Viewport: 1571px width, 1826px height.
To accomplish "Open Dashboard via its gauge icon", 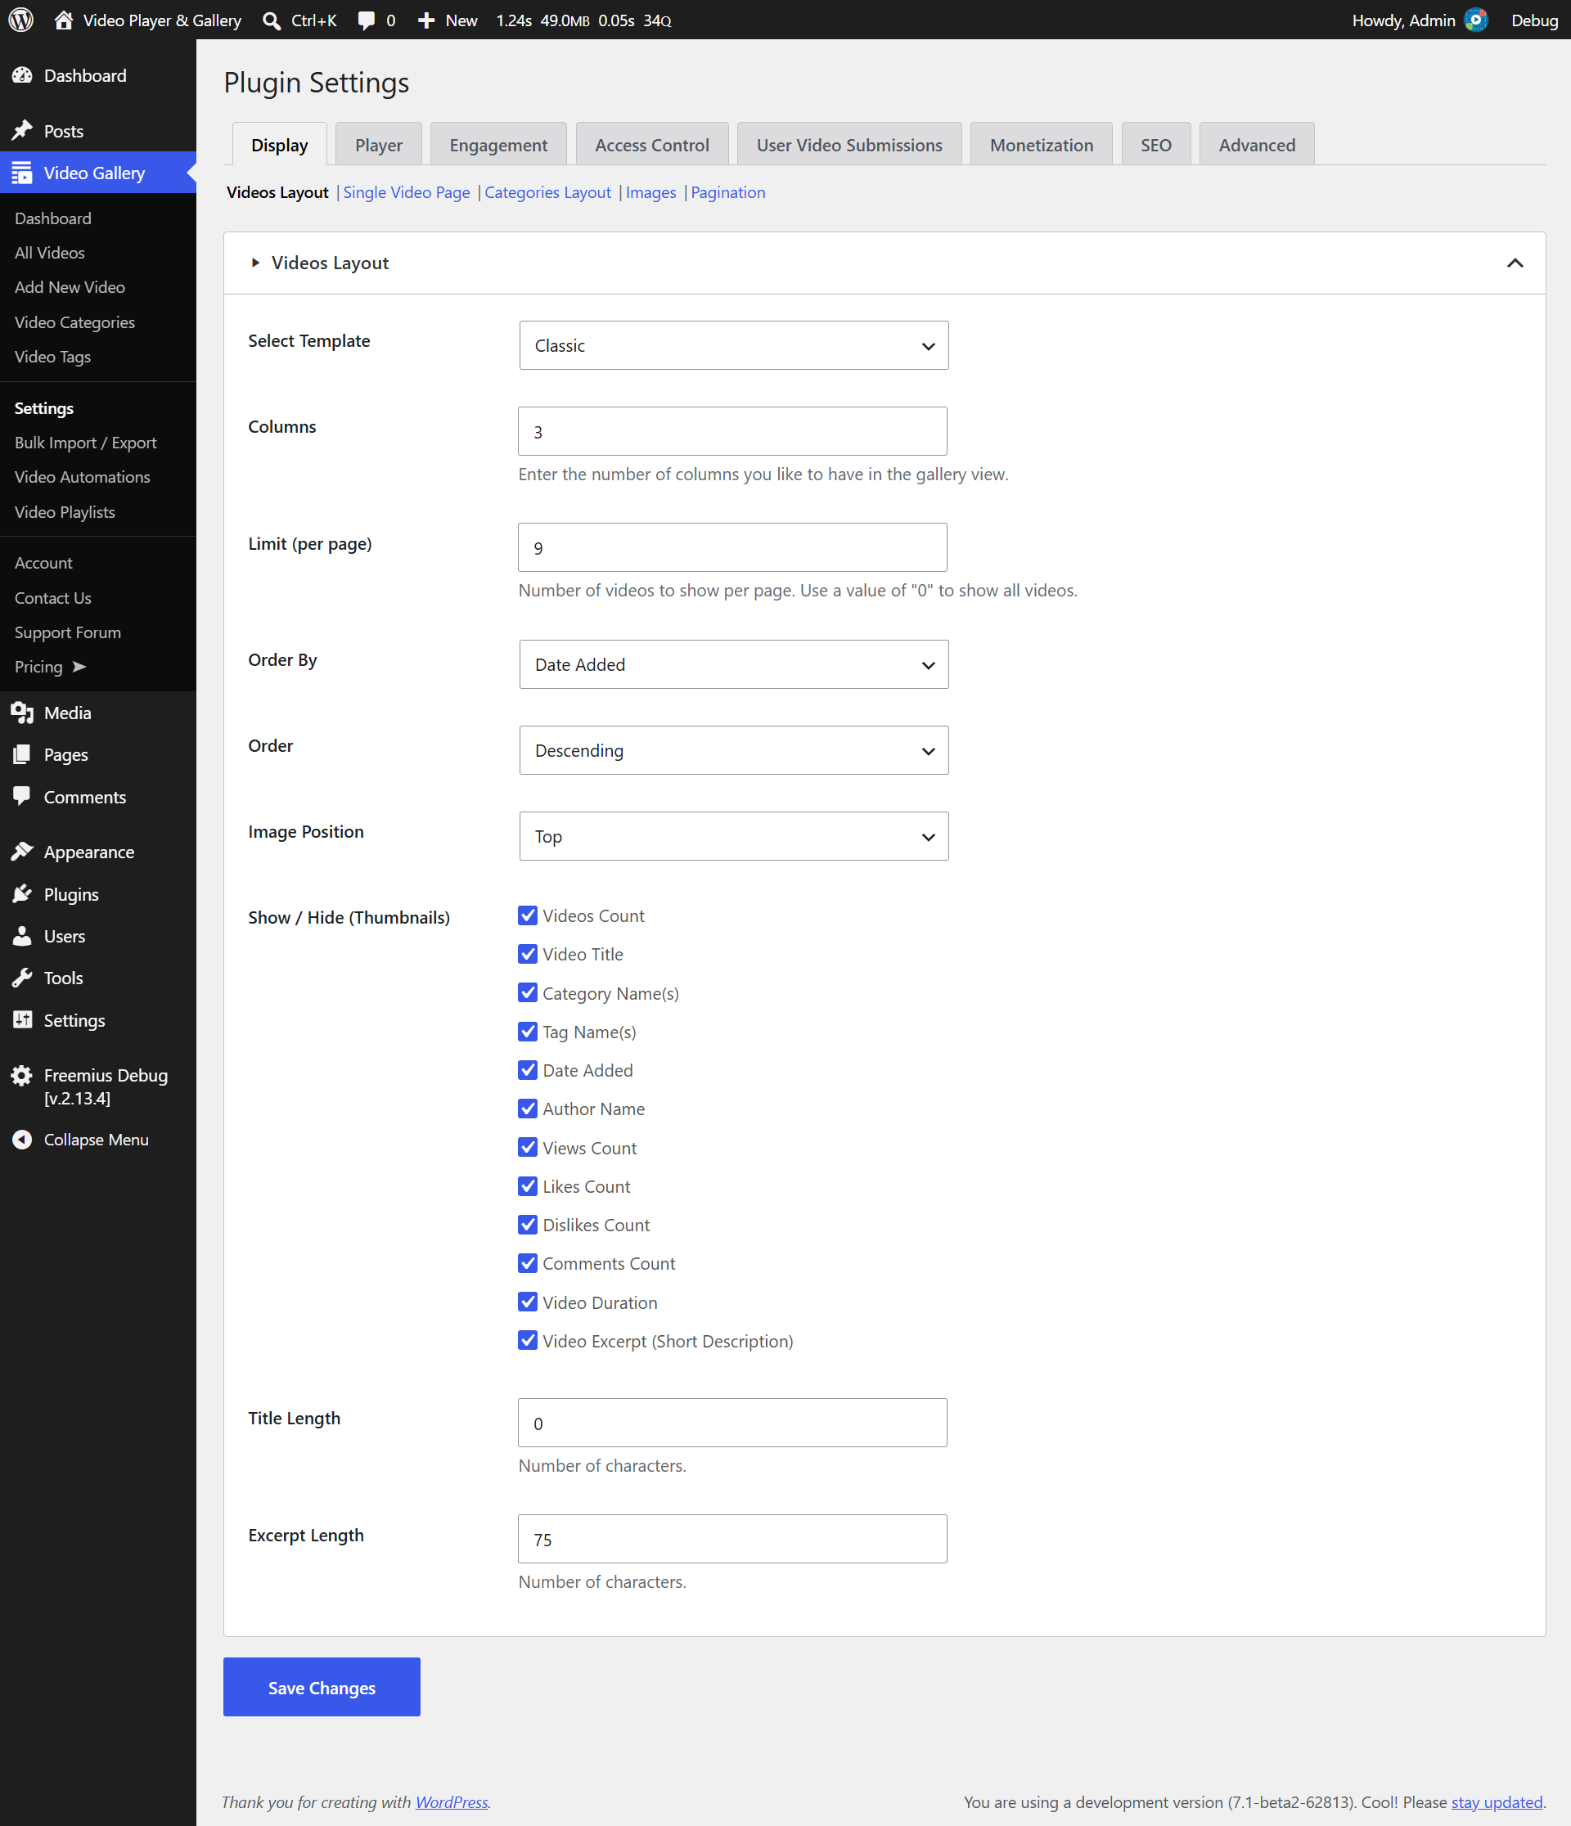I will pyautogui.click(x=22, y=76).
